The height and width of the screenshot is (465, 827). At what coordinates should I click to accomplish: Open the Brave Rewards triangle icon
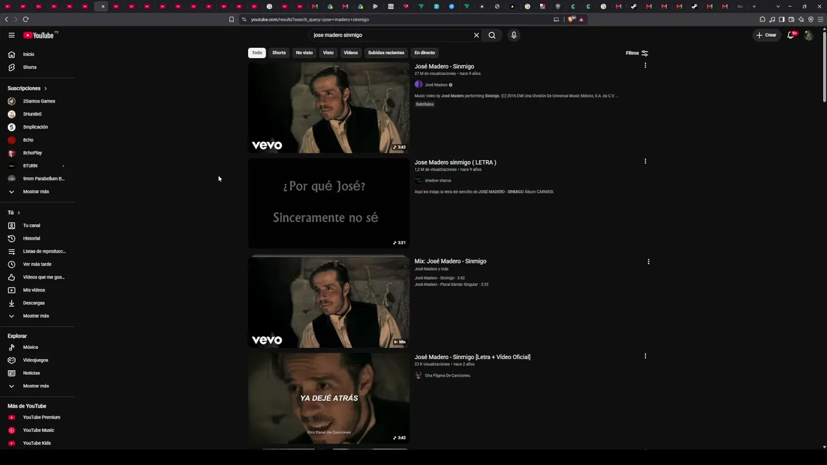[581, 19]
